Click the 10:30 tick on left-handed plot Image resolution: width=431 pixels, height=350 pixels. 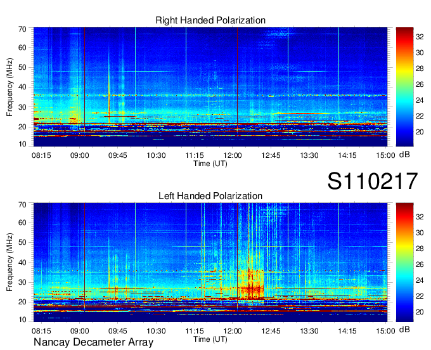click(156, 331)
